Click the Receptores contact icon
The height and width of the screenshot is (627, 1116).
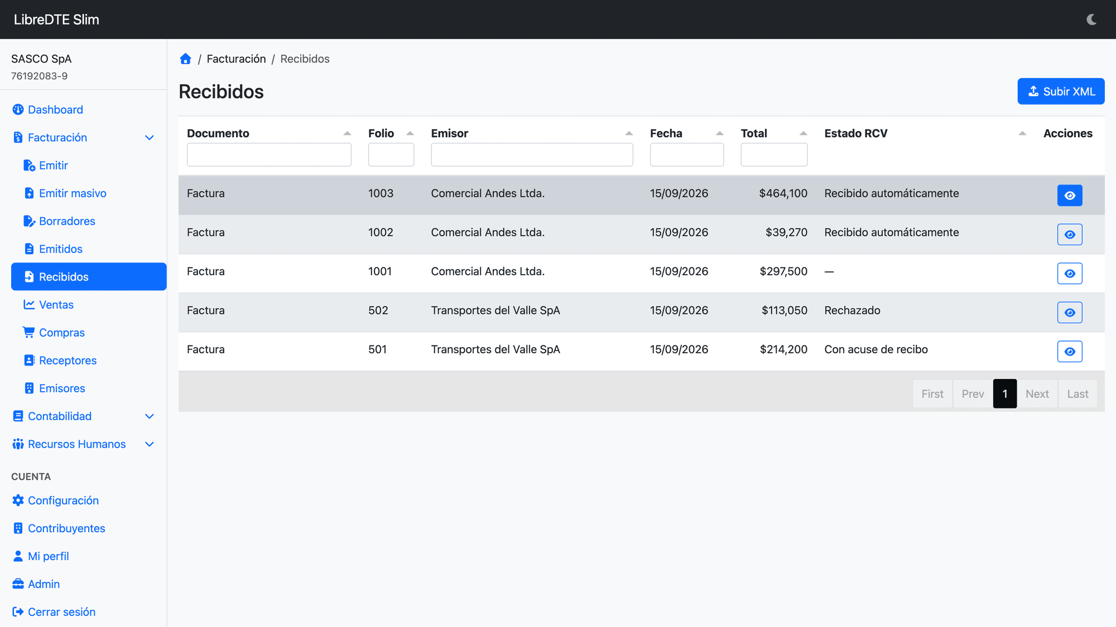(30, 360)
